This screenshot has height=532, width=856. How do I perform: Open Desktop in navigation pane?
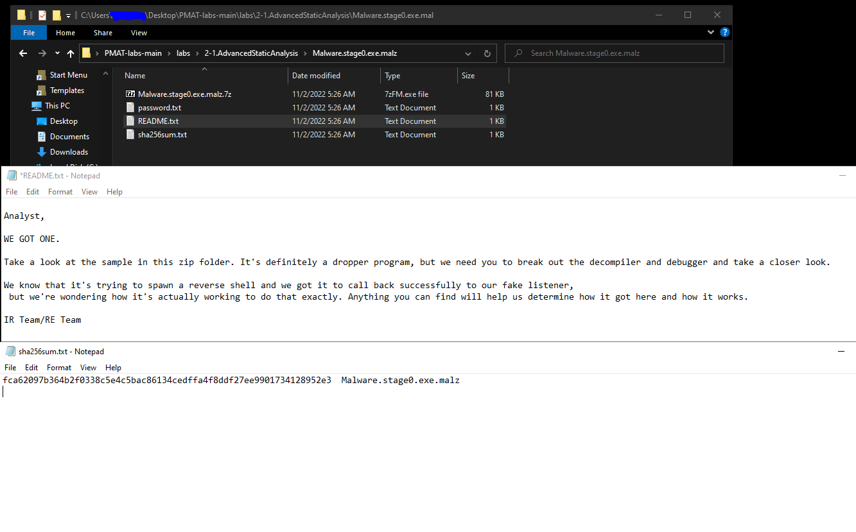[x=64, y=121]
